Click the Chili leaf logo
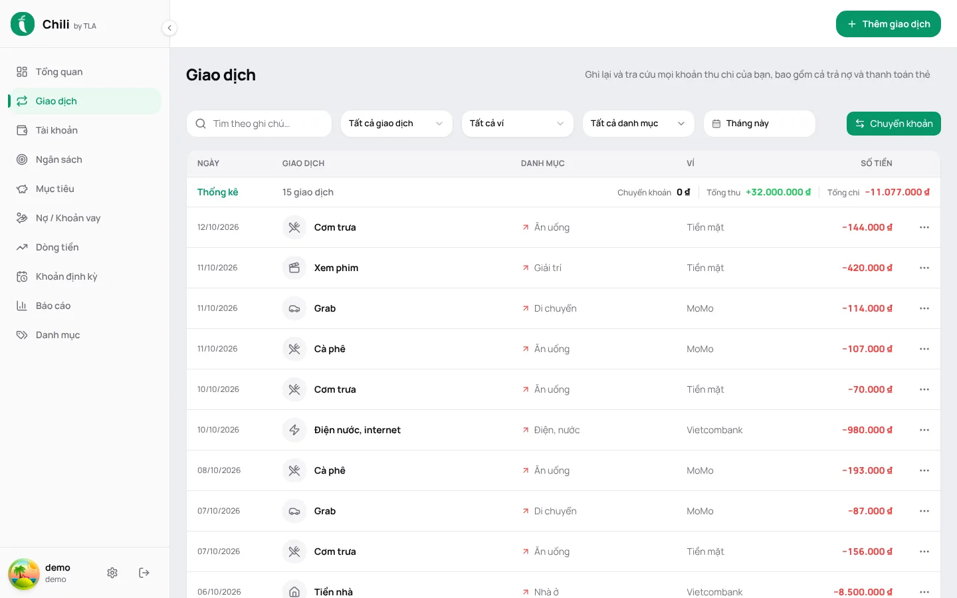 [23, 24]
